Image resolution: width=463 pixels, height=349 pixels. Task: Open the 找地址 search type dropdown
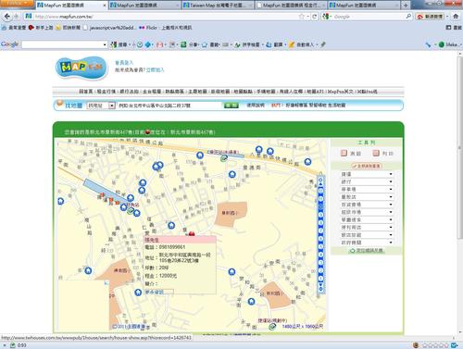pyautogui.click(x=101, y=106)
